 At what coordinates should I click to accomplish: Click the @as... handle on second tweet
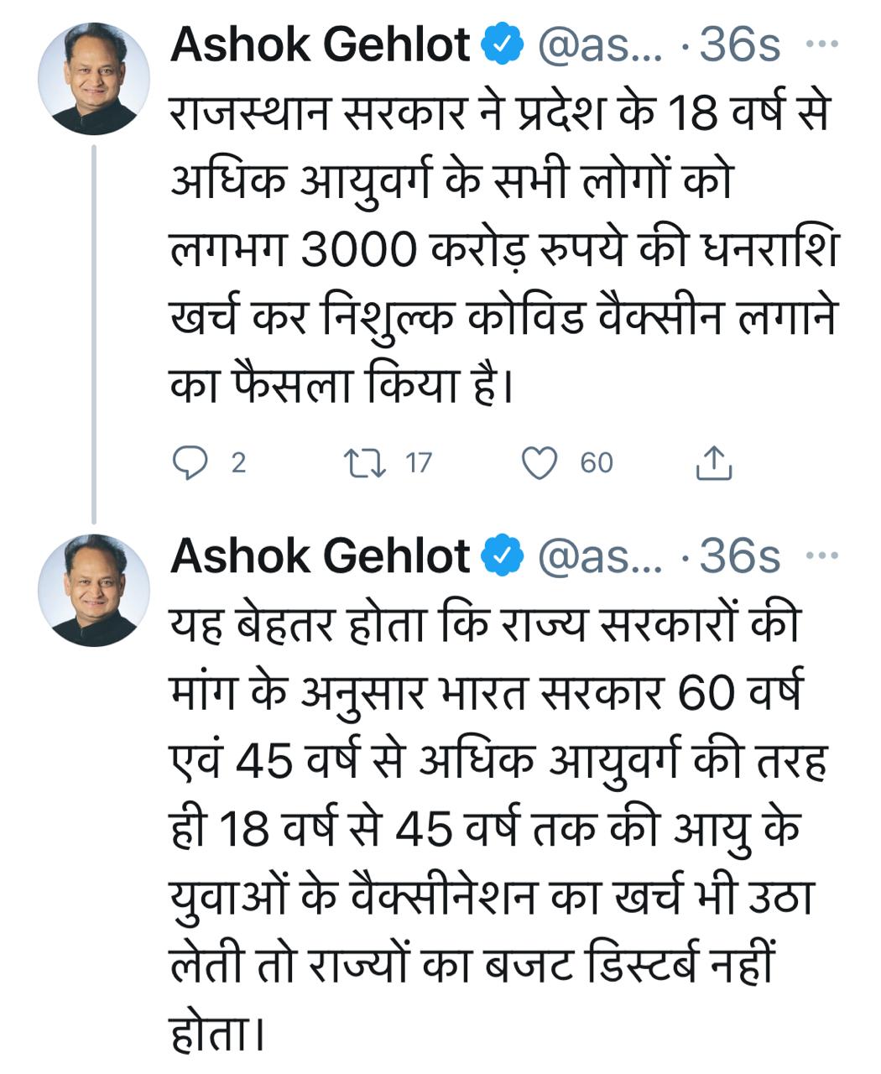tap(599, 556)
